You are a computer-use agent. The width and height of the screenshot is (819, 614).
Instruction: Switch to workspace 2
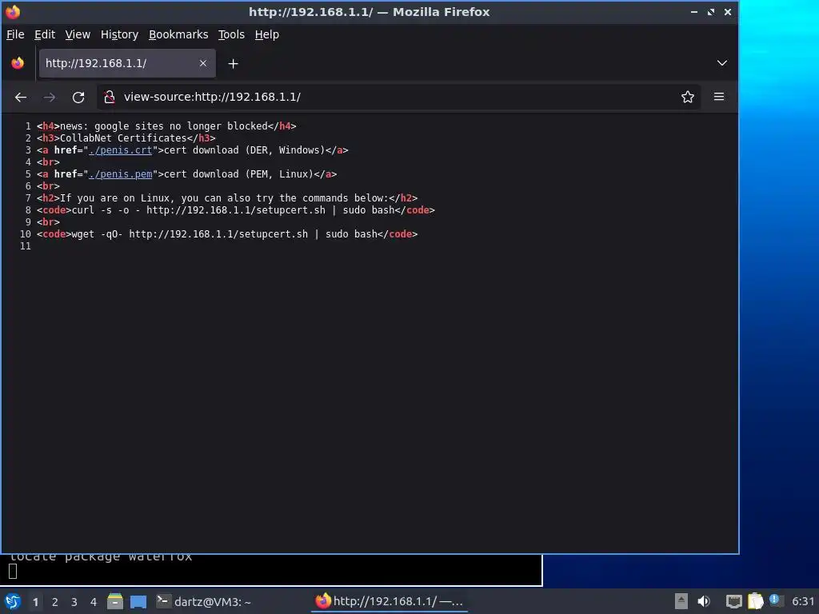55,602
